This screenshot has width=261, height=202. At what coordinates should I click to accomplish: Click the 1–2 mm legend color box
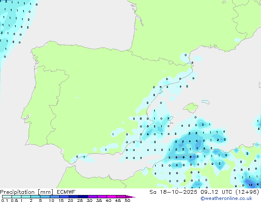point(26,197)
